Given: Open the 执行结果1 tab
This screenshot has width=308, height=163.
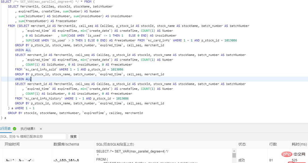Looking at the screenshot, I should coord(28,129).
